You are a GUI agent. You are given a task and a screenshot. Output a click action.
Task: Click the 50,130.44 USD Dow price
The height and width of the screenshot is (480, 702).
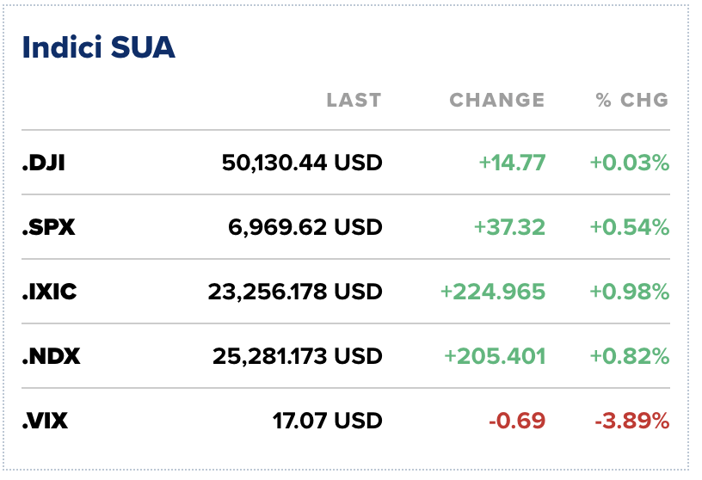pos(301,162)
